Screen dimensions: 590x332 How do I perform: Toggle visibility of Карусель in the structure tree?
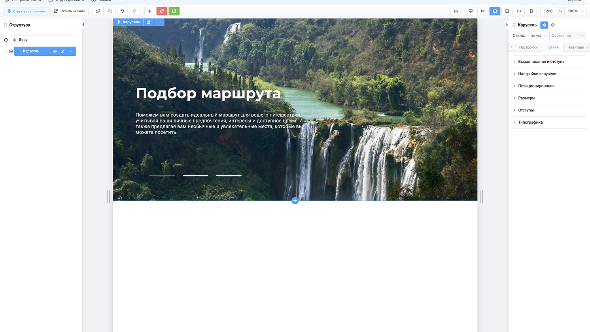[55, 51]
